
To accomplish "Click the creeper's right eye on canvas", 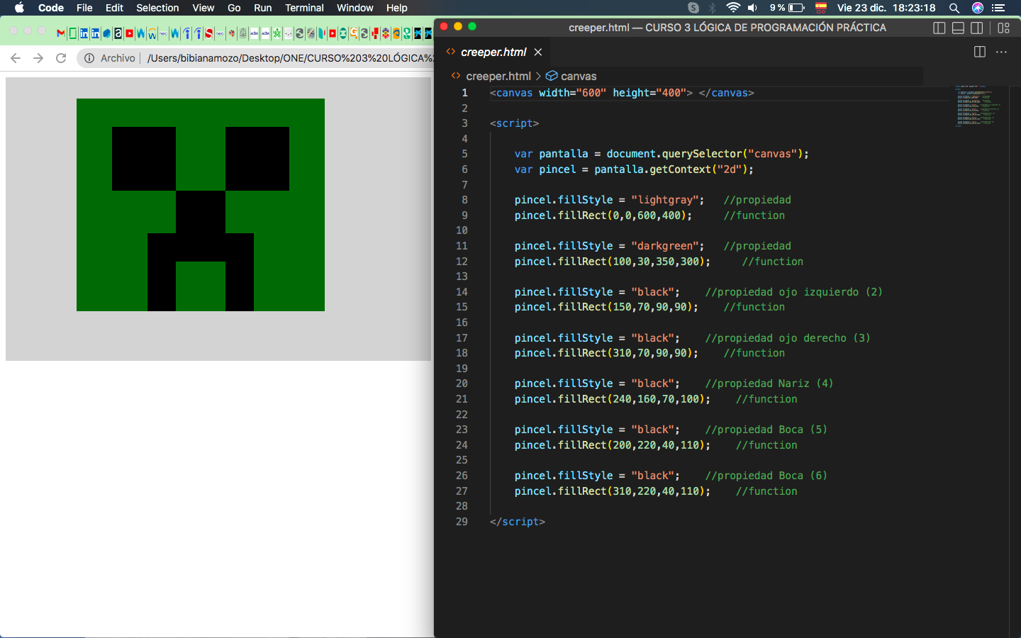I will point(257,159).
